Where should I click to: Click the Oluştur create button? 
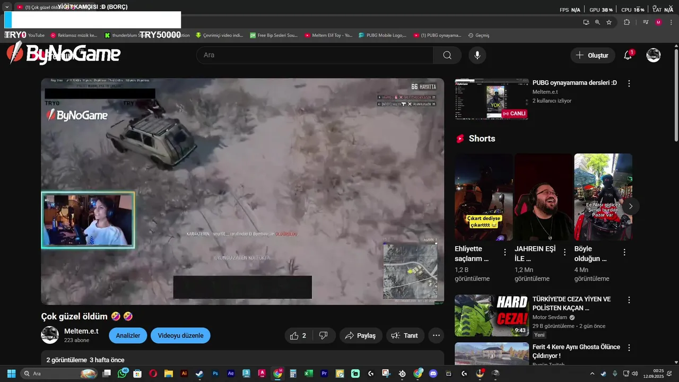pyautogui.click(x=593, y=55)
